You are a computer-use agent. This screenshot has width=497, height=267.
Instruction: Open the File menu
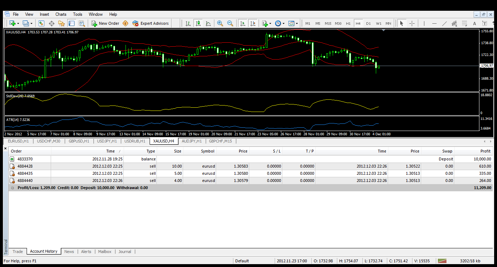pyautogui.click(x=16, y=14)
